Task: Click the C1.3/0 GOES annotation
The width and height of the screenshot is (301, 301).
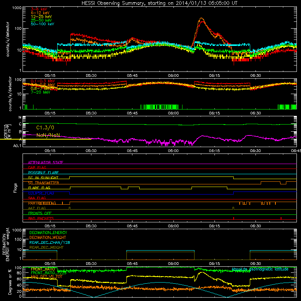Action: tap(45, 128)
